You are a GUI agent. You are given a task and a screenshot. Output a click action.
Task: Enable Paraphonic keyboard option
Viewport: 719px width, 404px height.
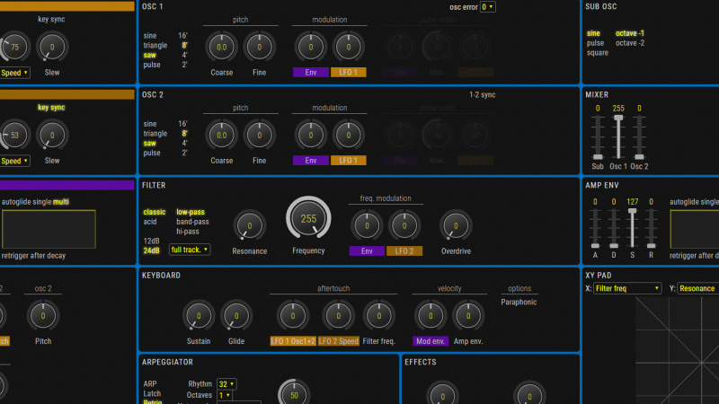(519, 302)
